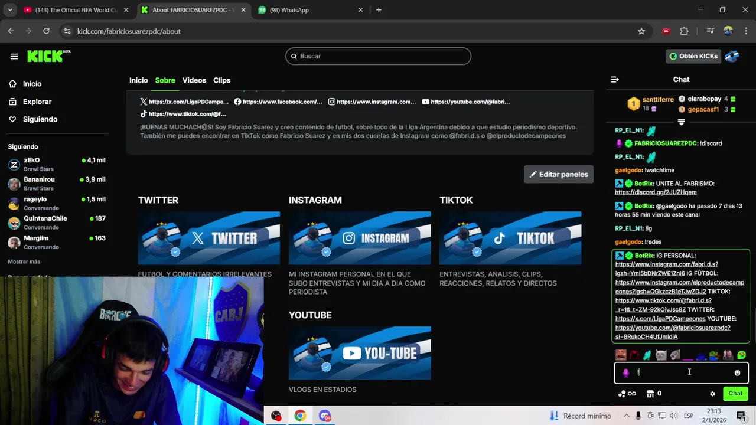This screenshot has width=756, height=425.
Task: Open QuintanaChile channel in Siguiendo list
Action: [57, 223]
